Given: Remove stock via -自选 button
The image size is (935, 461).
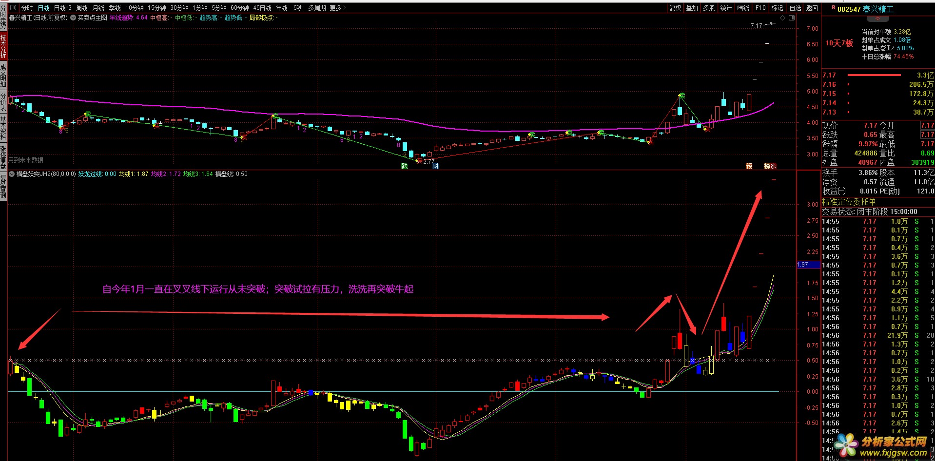Looking at the screenshot, I should (795, 8).
